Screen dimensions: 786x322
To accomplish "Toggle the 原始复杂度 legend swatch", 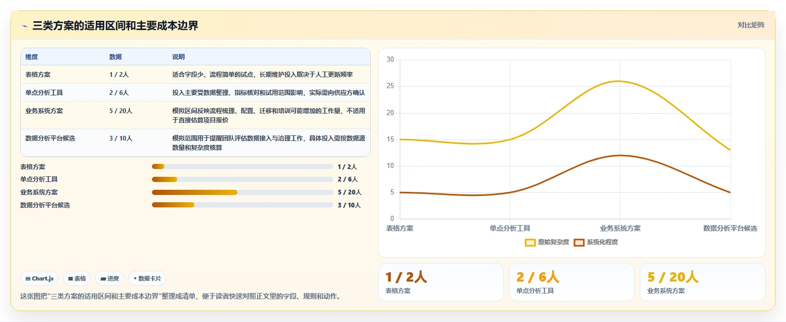I will (530, 242).
